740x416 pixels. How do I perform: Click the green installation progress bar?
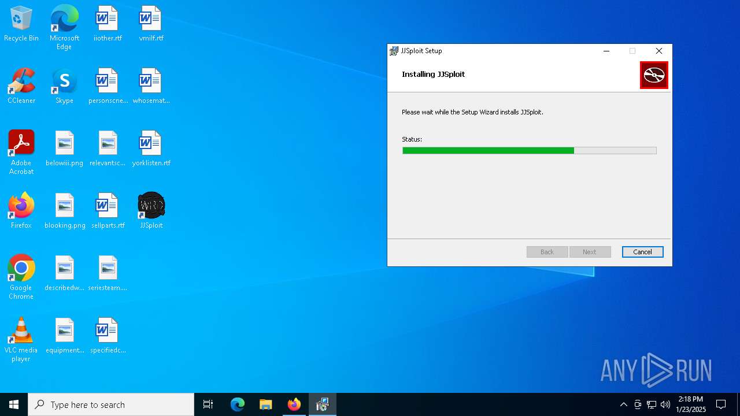pyautogui.click(x=530, y=150)
